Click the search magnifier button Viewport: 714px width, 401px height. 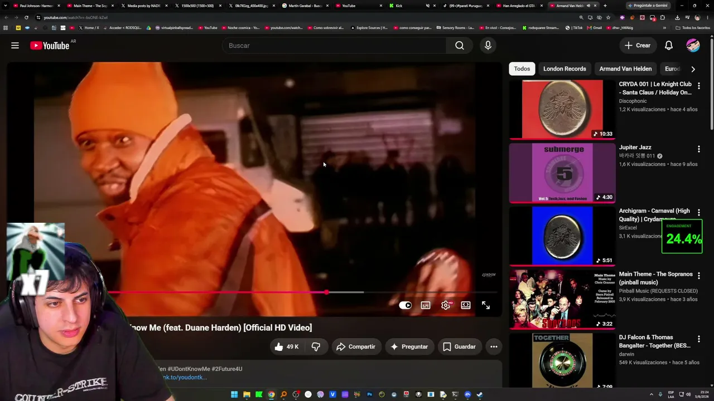coord(460,46)
